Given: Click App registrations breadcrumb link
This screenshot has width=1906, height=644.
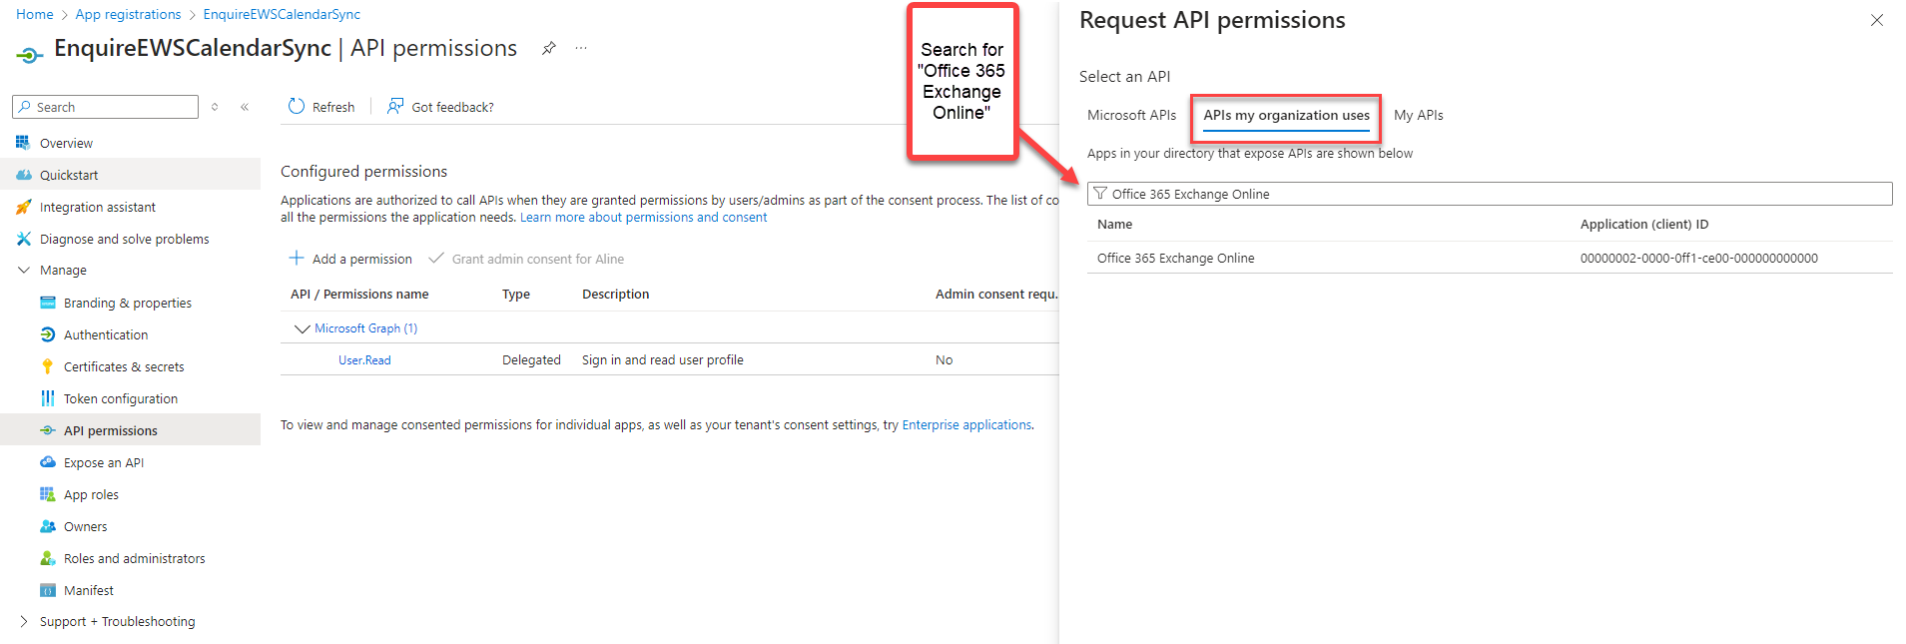Looking at the screenshot, I should coord(129,14).
